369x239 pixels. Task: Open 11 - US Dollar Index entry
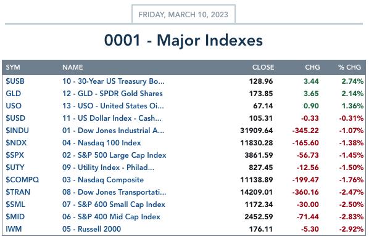click(x=112, y=118)
